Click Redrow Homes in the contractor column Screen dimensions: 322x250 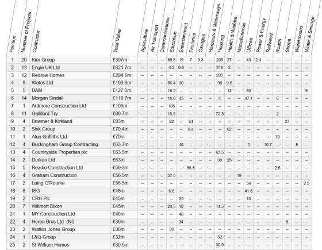coord(48,75)
